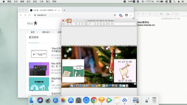Viewport: 187px width, 105px height.
Task: Select the Preview markup pen tool
Action: click(89, 24)
